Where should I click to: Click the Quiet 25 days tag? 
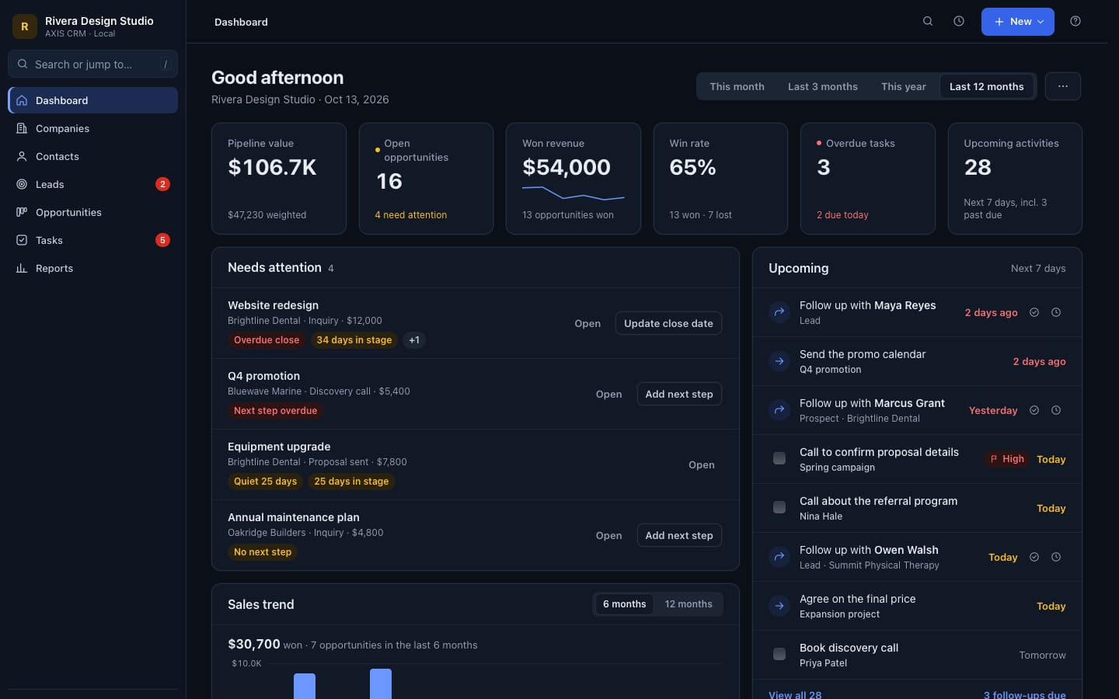tap(266, 482)
